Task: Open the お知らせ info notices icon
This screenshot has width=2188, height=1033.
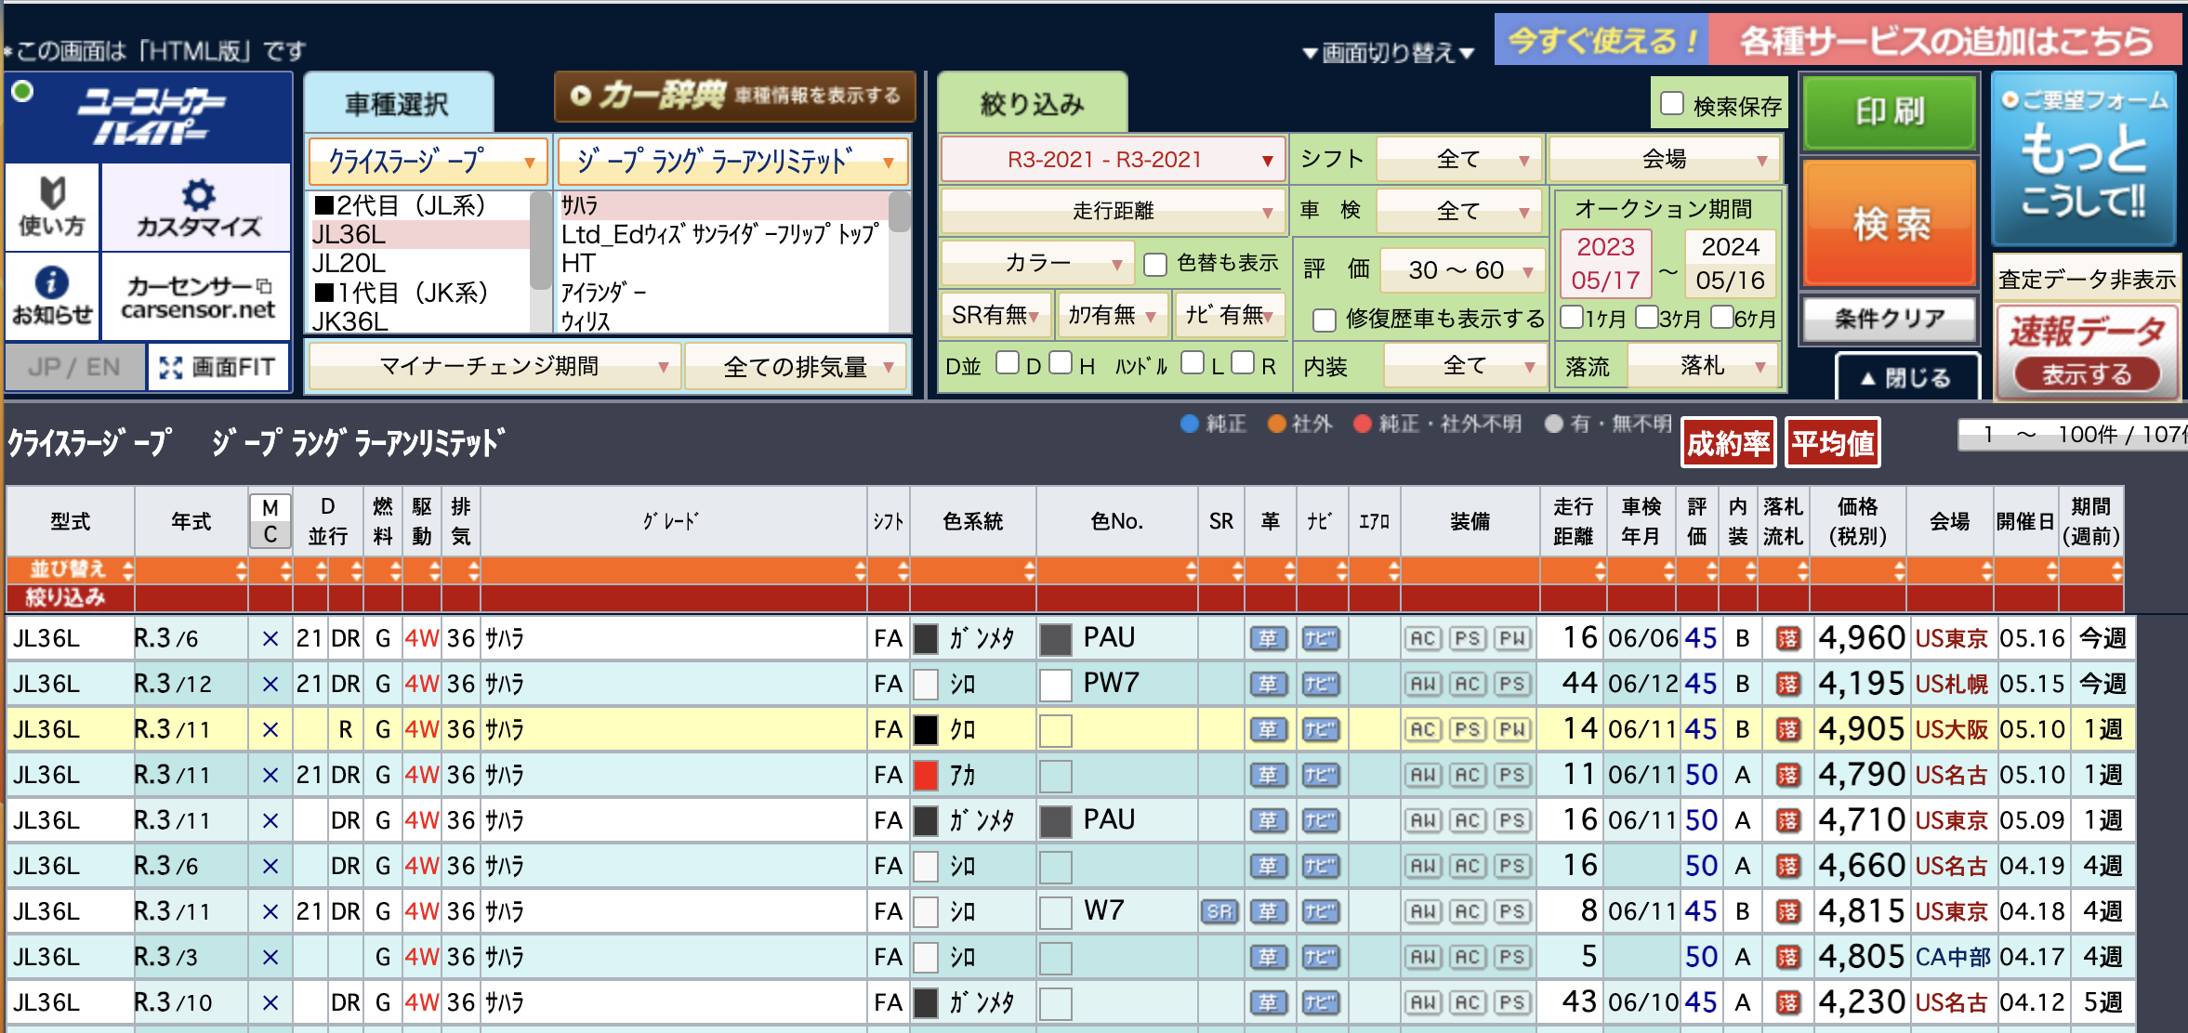Action: pos(52,295)
